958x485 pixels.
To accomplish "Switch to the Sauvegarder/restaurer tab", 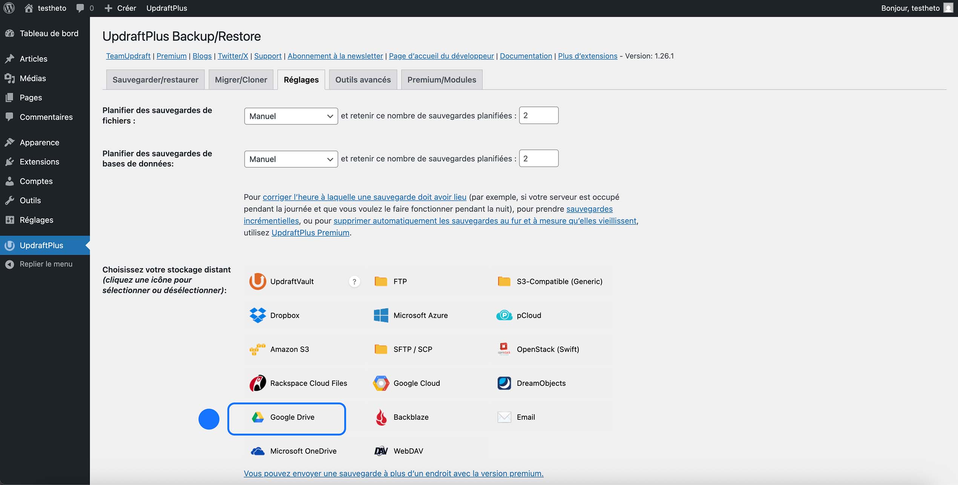I will pos(155,80).
